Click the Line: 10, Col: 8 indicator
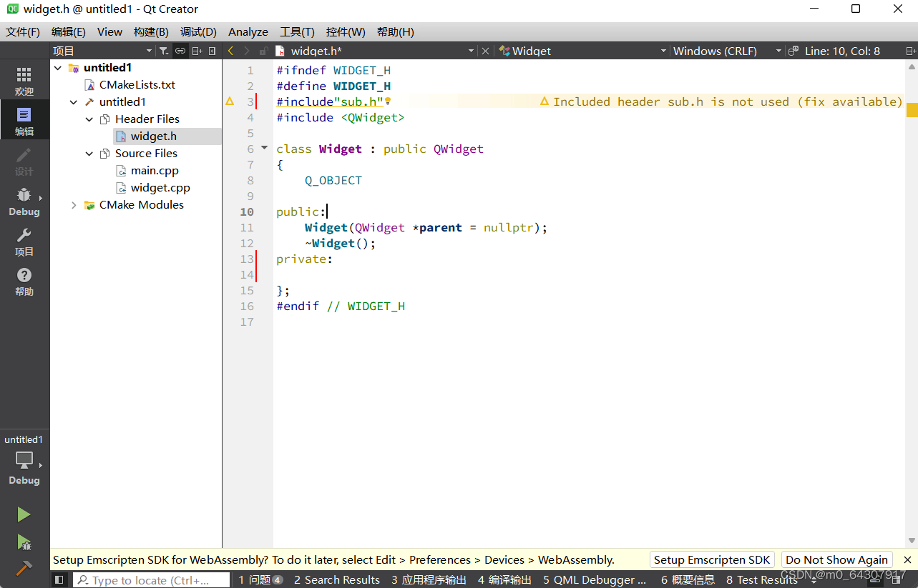The image size is (918, 588). click(x=842, y=51)
